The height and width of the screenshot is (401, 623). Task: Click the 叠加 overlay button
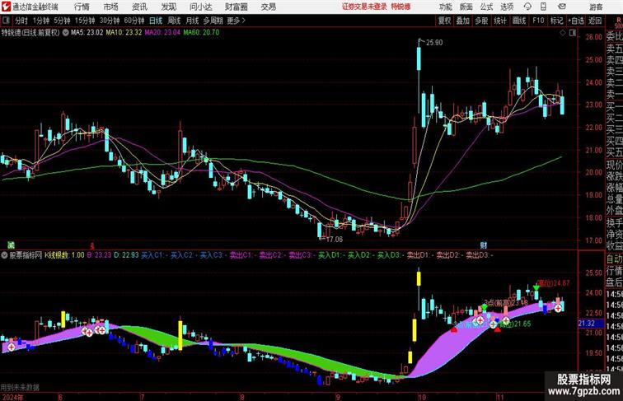pos(463,21)
